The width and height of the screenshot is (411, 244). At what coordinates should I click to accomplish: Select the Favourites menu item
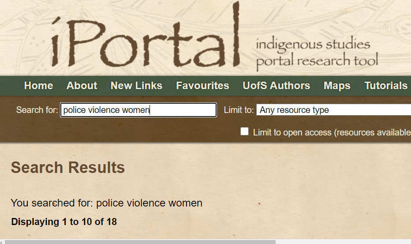click(x=202, y=86)
